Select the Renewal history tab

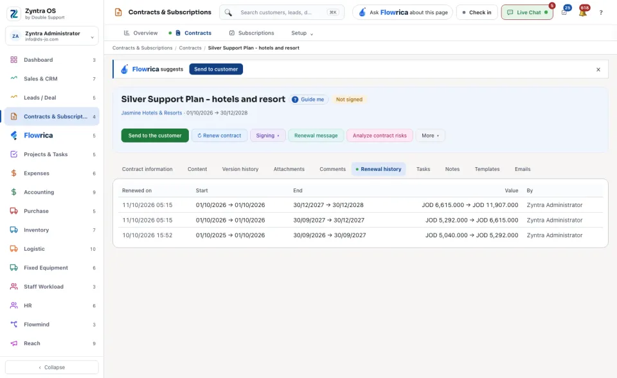pos(379,169)
